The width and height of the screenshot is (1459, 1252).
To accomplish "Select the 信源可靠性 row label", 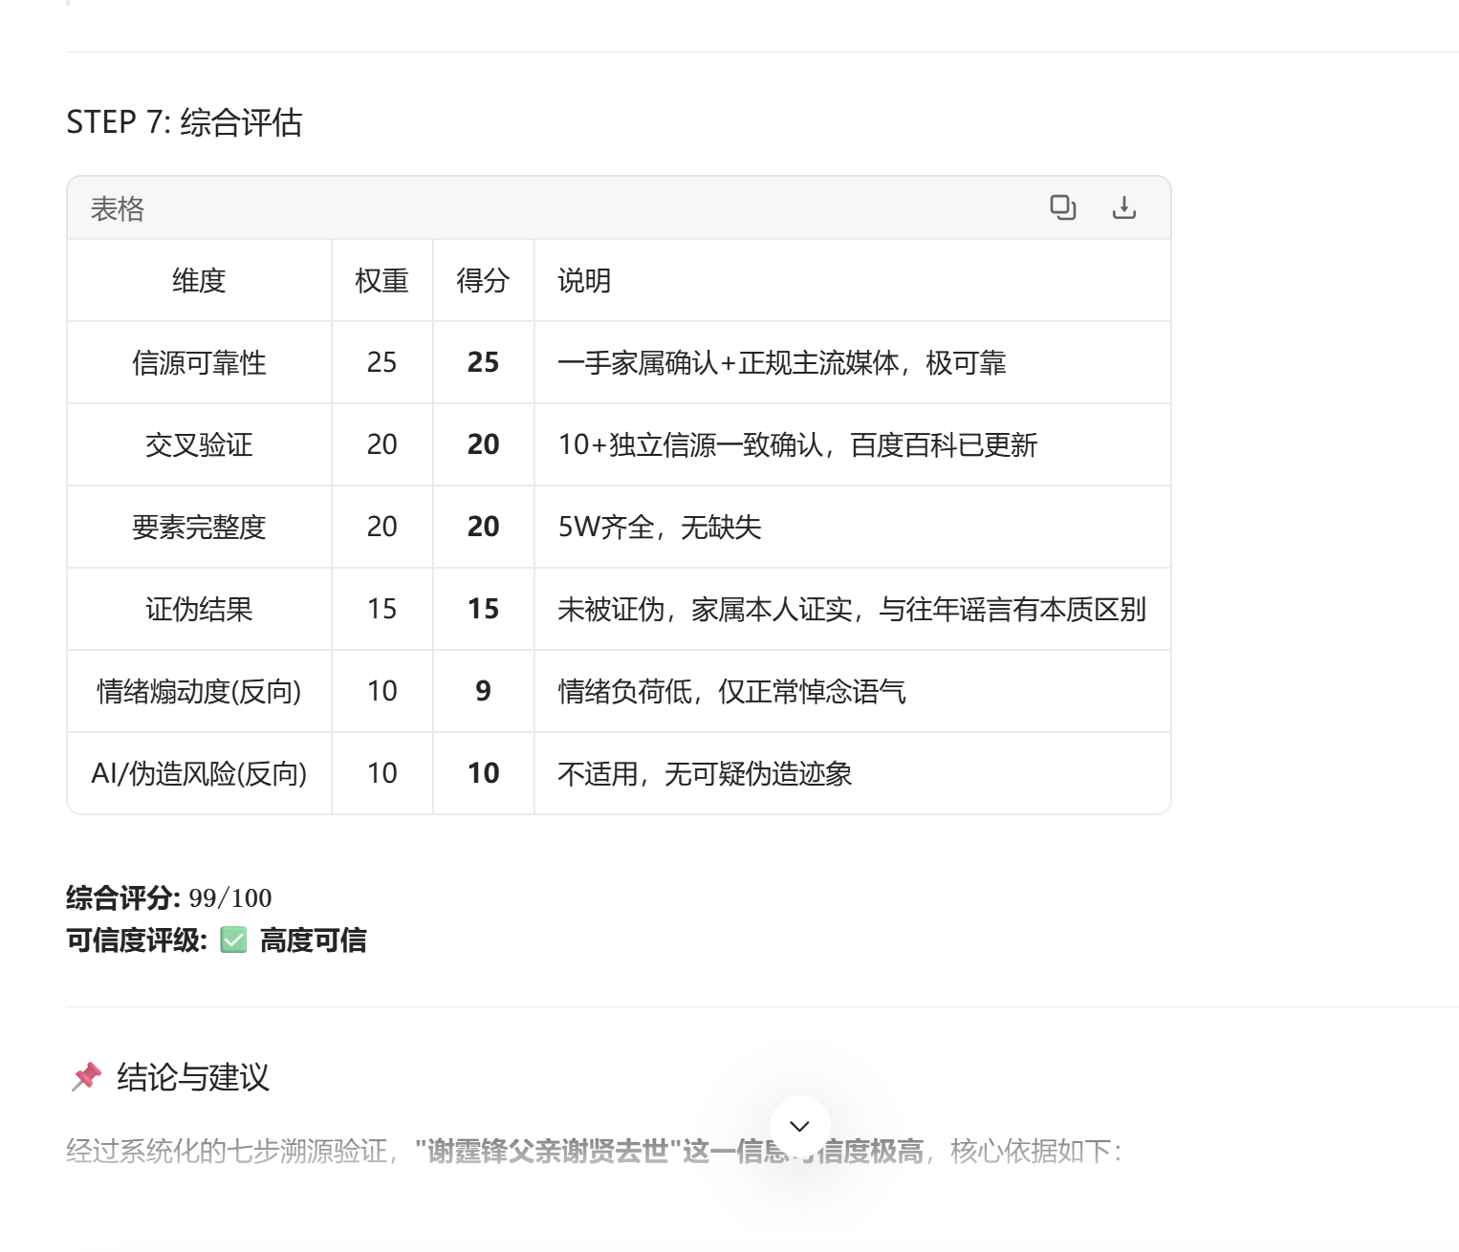I will click(x=199, y=363).
